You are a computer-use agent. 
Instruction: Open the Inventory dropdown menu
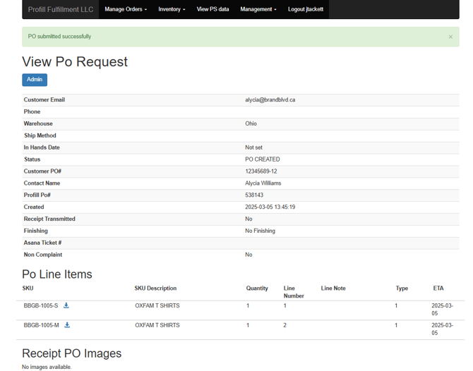click(x=172, y=10)
